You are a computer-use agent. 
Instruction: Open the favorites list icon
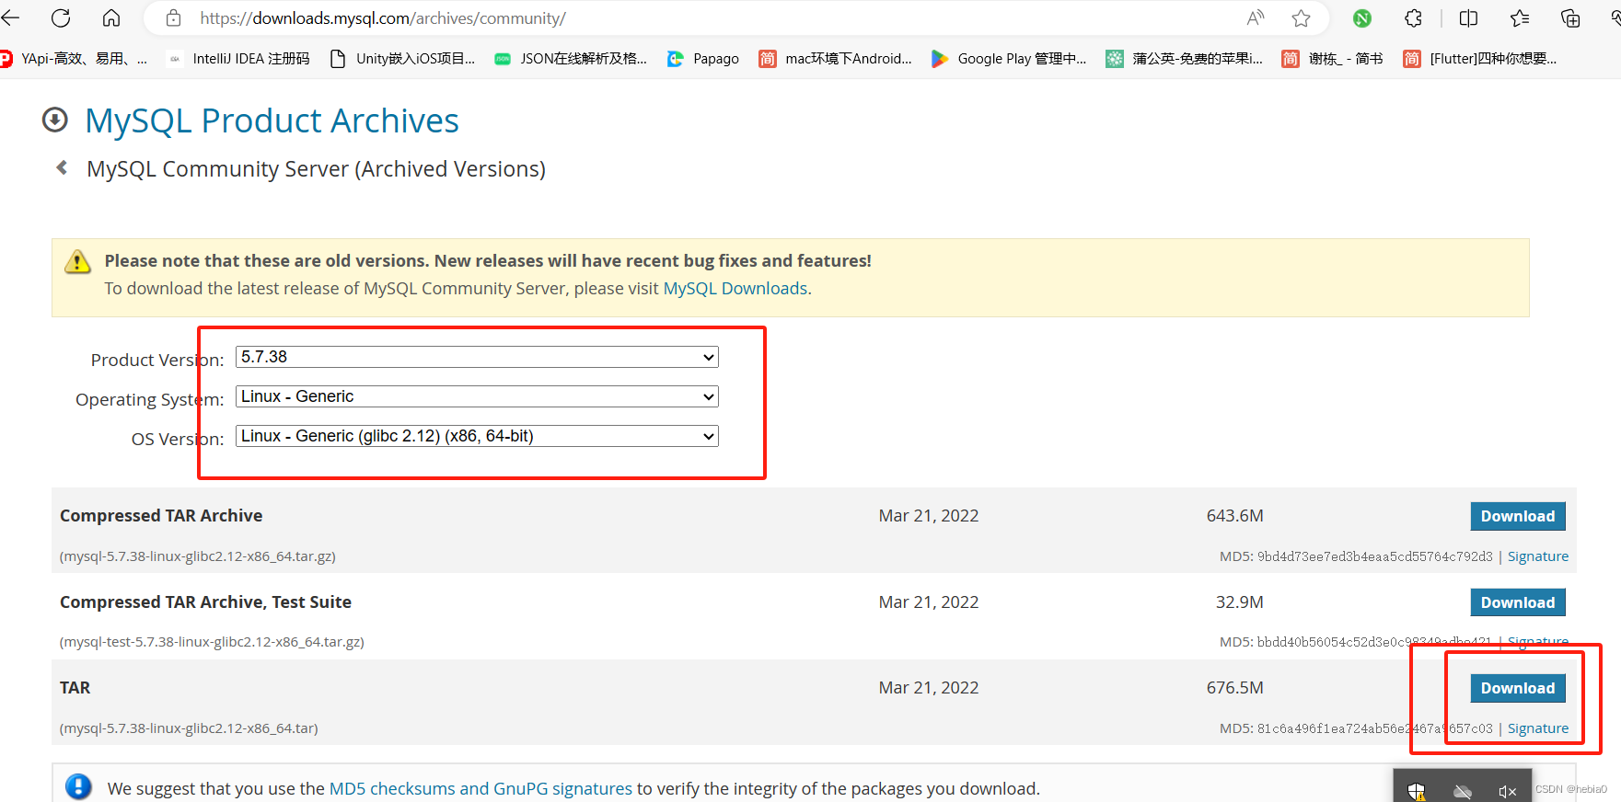coord(1520,17)
